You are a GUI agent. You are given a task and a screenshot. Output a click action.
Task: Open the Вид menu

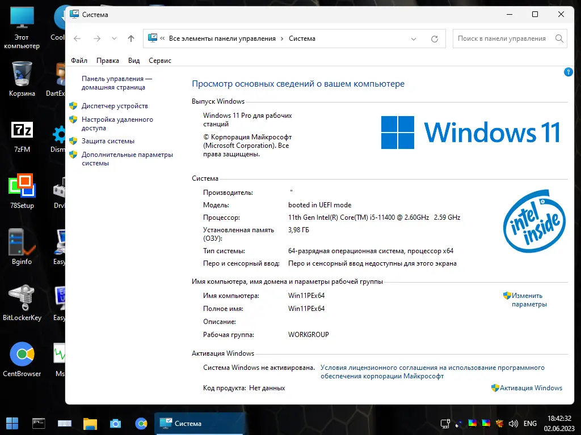pyautogui.click(x=134, y=61)
